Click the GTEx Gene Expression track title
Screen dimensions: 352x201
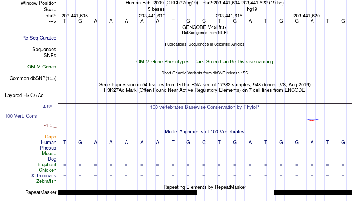pos(205,84)
